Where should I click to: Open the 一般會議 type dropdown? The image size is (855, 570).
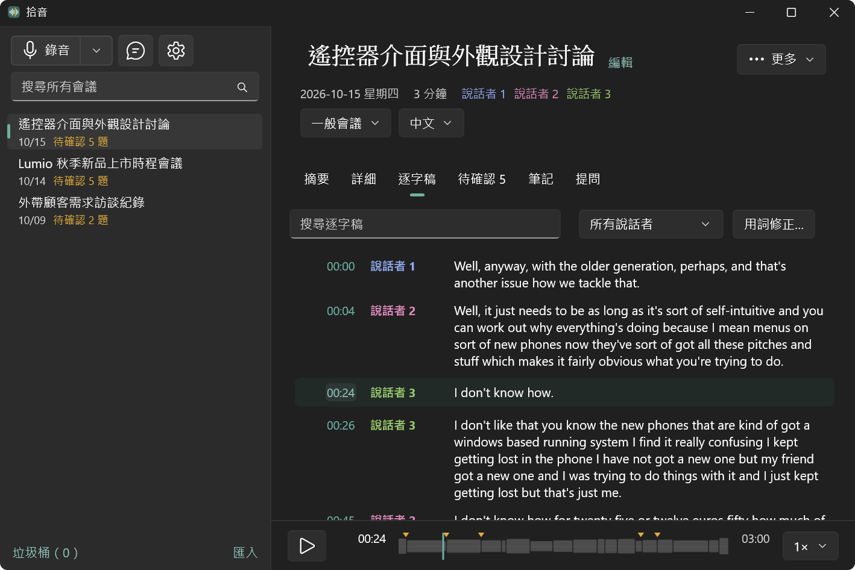(345, 123)
